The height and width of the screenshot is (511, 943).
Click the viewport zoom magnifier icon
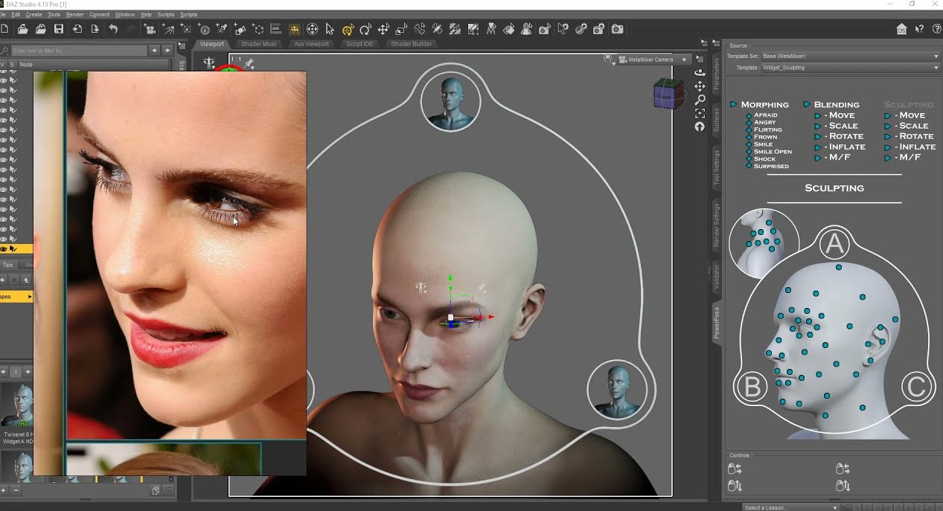pyautogui.click(x=700, y=100)
